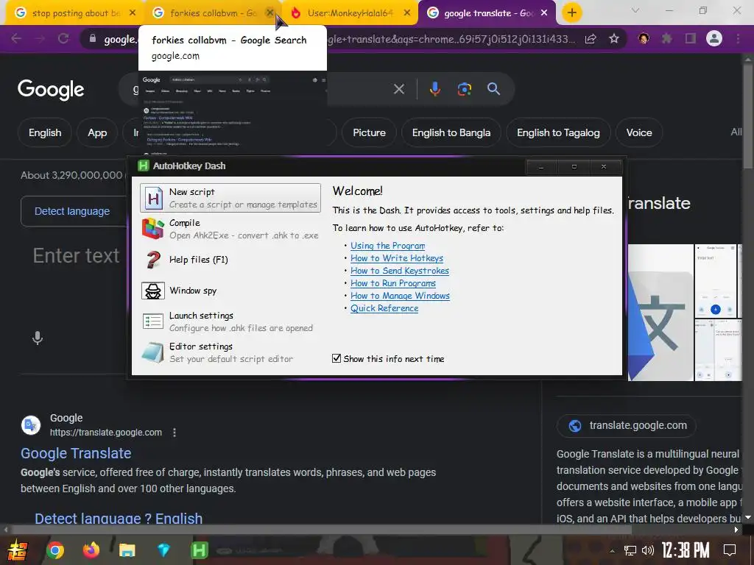The width and height of the screenshot is (754, 565).
Task: Open the Start menu on taskbar
Action: [x=18, y=550]
